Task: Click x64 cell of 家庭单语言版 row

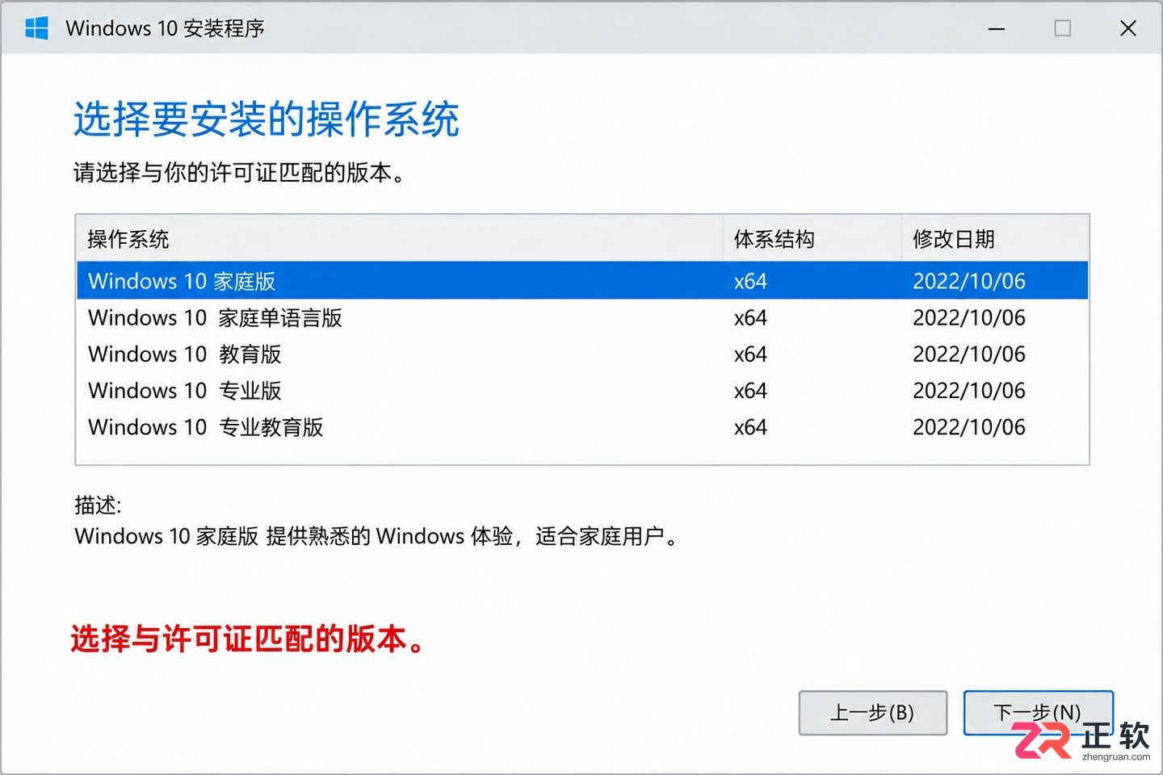Action: 750,318
